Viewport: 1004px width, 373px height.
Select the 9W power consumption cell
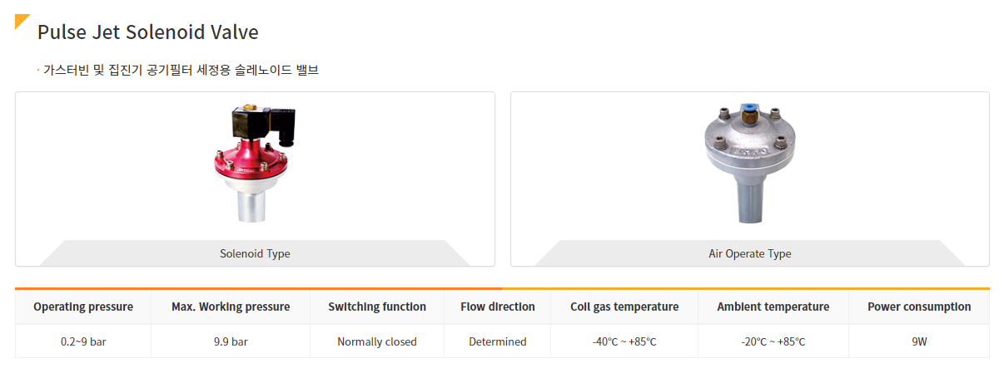coord(919,341)
